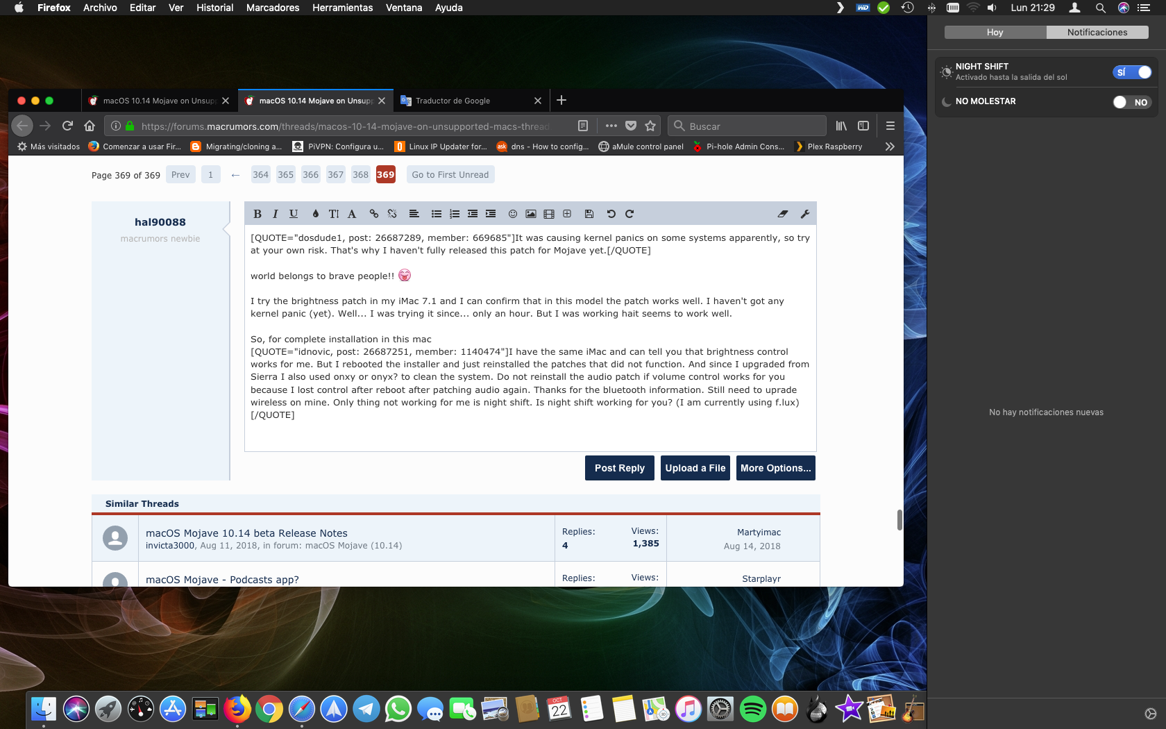The image size is (1166, 729).
Task: Toggle the Firefox sidebar
Action: tap(863, 126)
